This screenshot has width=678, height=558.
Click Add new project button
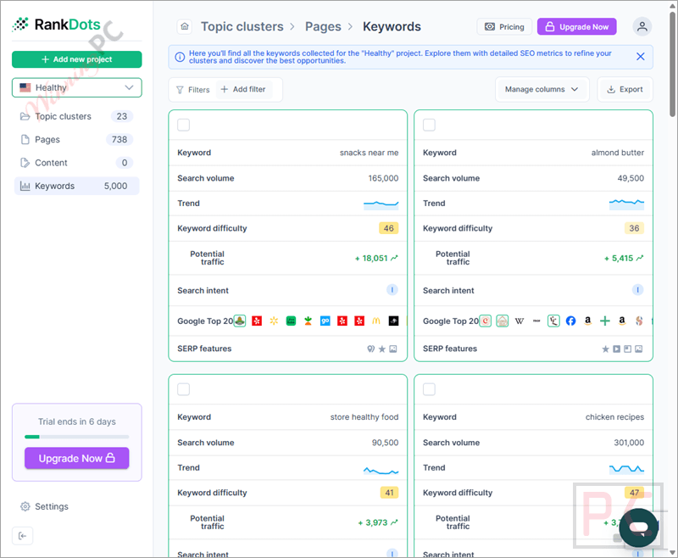77,59
